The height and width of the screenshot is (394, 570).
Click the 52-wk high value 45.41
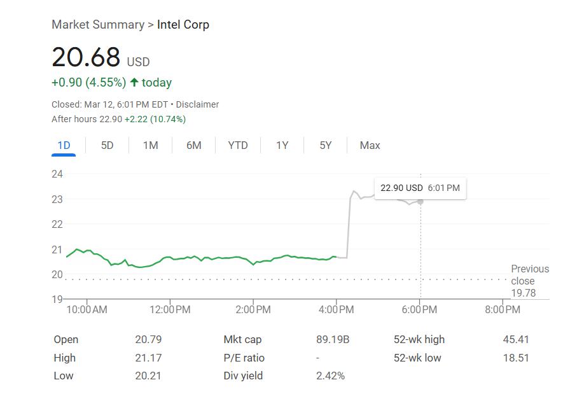[x=515, y=339]
